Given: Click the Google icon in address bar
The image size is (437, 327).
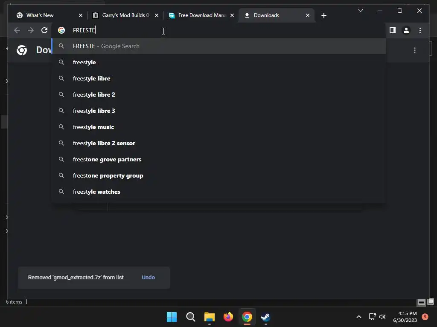Looking at the screenshot, I should click(61, 30).
